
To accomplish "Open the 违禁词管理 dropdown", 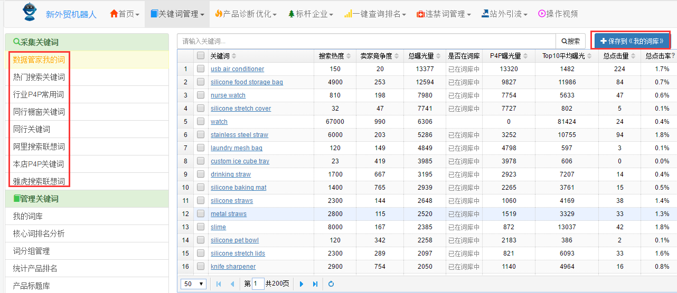I will pyautogui.click(x=444, y=14).
